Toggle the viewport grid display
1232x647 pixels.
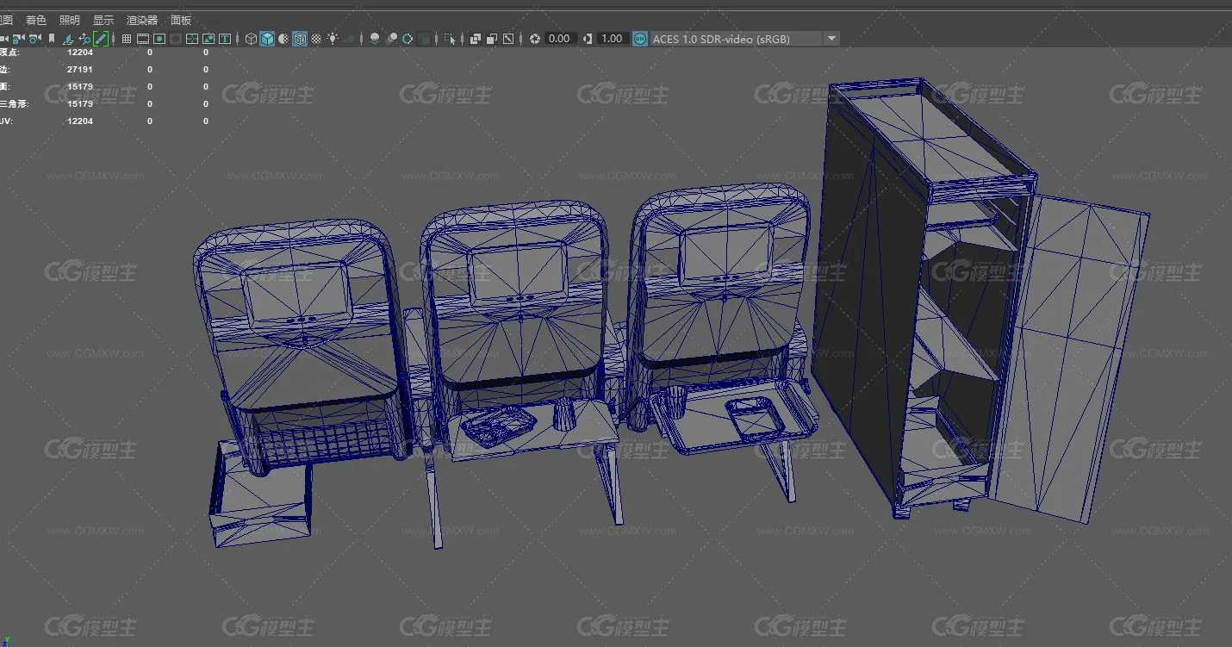coord(127,39)
